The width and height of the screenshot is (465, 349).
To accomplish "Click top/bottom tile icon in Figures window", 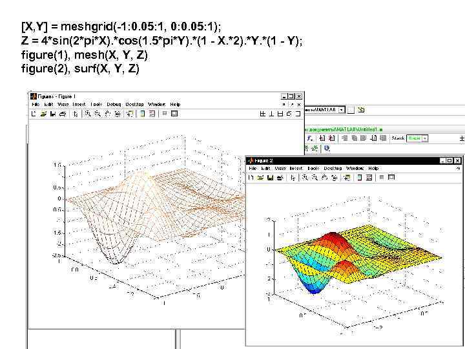I will tap(280, 114).
